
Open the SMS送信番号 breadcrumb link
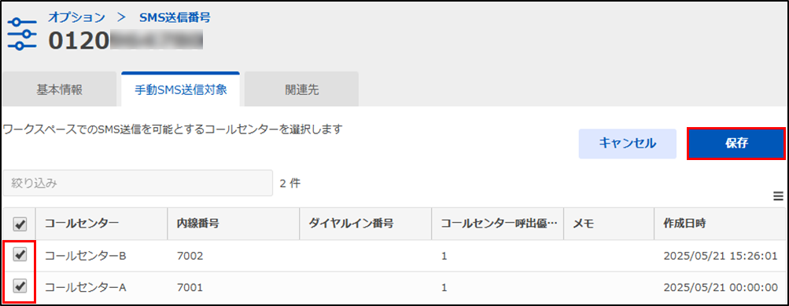pos(175,17)
